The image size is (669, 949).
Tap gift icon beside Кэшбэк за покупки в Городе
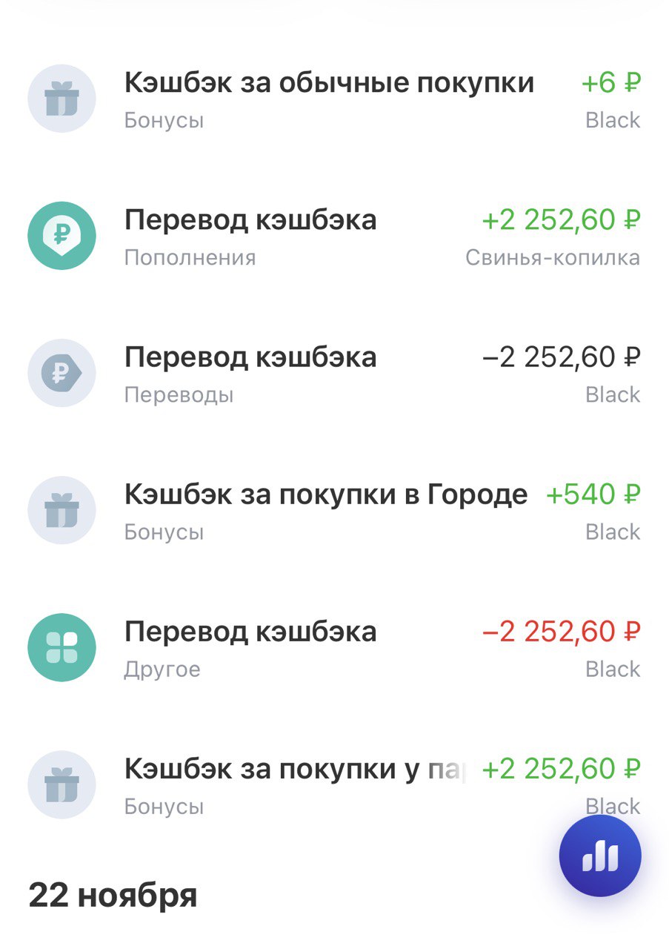click(x=61, y=510)
